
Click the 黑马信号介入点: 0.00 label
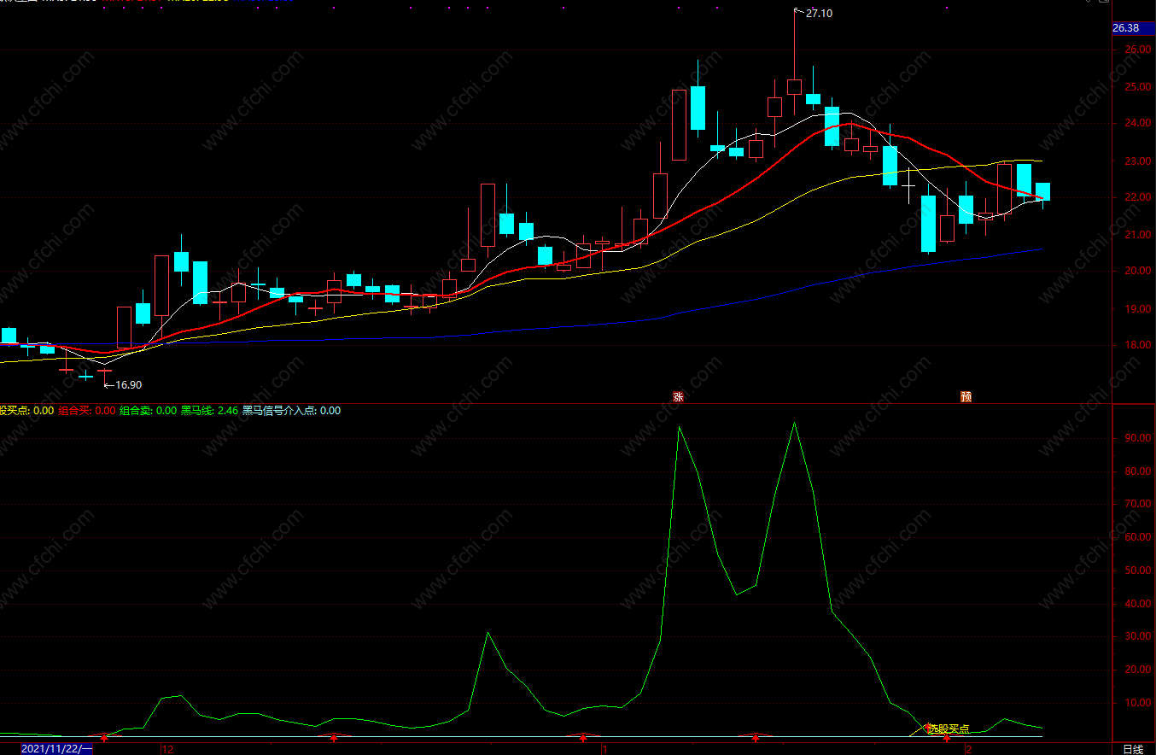tap(291, 410)
